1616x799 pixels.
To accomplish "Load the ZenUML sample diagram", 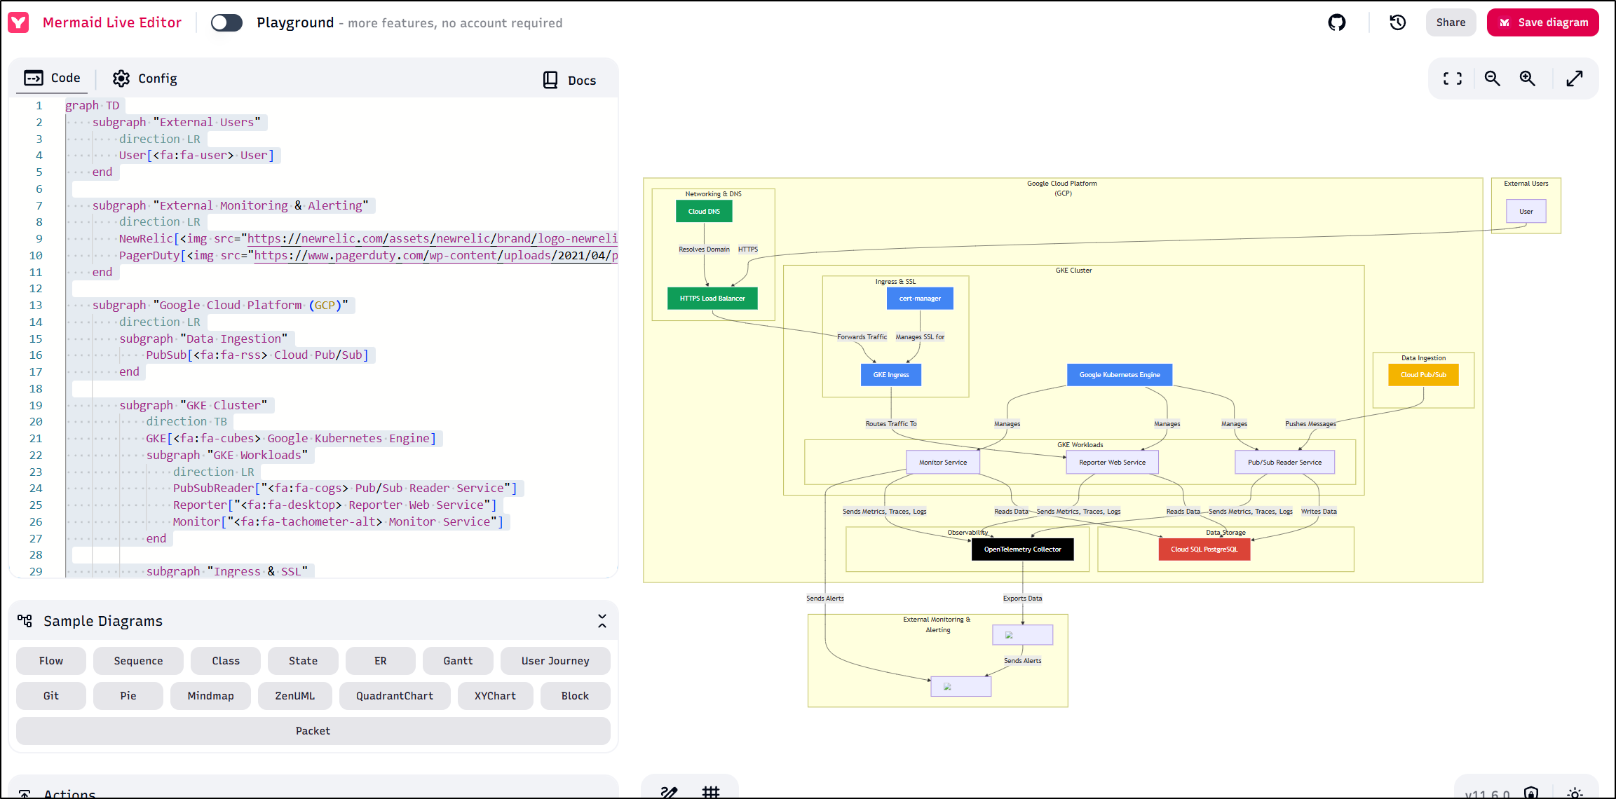I will [x=294, y=696].
